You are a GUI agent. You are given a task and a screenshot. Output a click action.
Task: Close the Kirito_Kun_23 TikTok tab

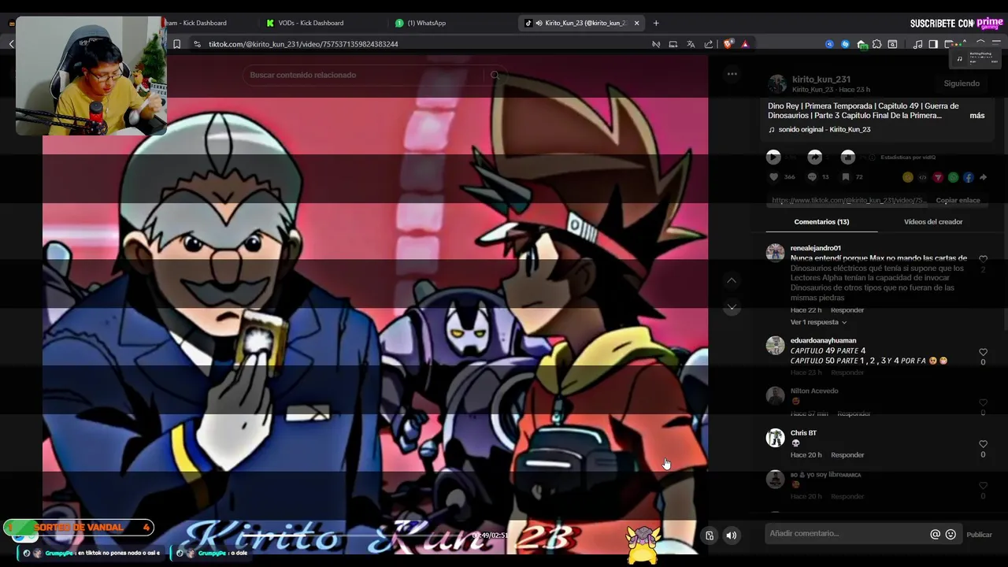pyautogui.click(x=636, y=23)
